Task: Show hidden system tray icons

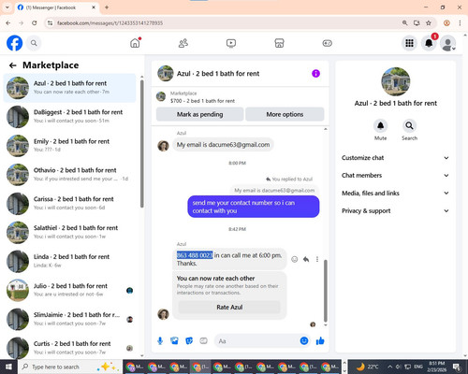Action: tap(390, 367)
